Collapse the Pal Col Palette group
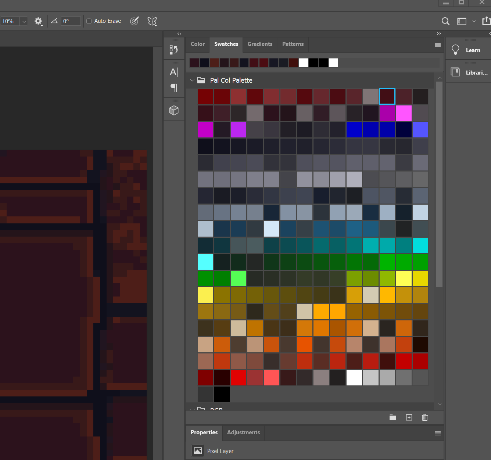Image resolution: width=491 pixels, height=460 pixels. (x=192, y=80)
